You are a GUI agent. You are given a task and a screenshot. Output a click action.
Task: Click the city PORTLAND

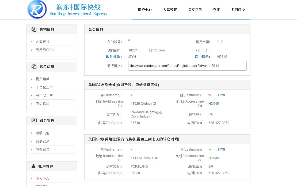click(x=139, y=167)
